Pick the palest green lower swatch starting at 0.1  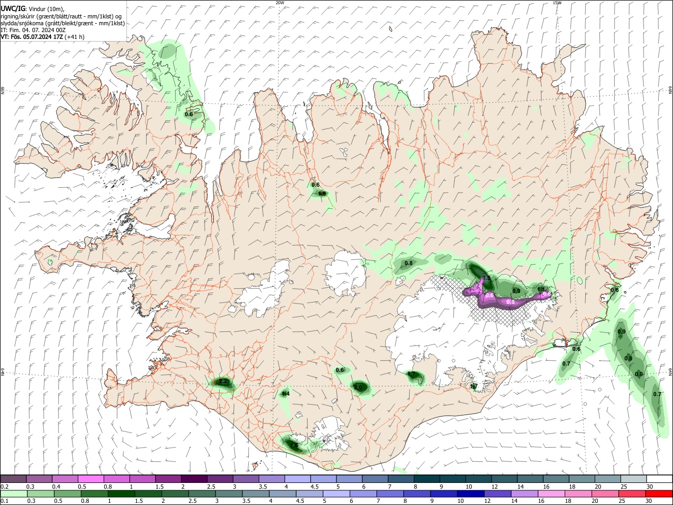[x=13, y=493]
